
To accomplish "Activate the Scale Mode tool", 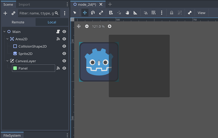I will (x=101, y=13).
